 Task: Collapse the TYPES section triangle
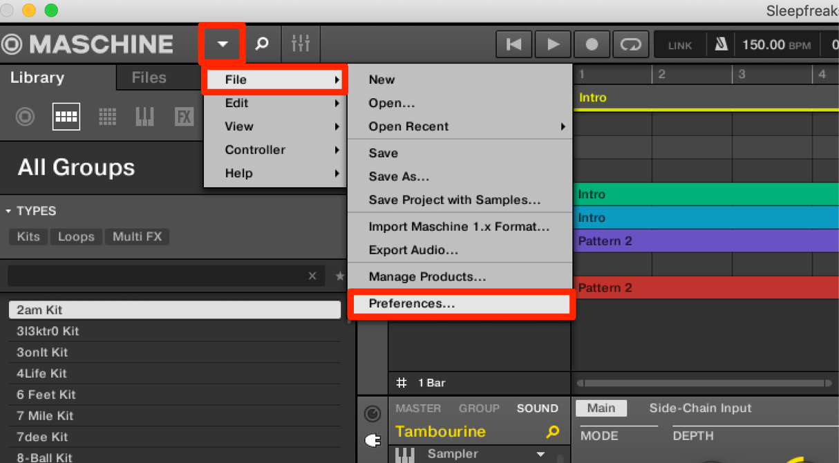(x=8, y=211)
